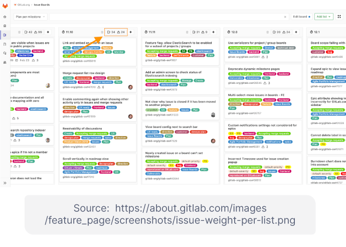Add new issue to 11.11 list
Screen dimensions: 346x247
tap(214, 32)
